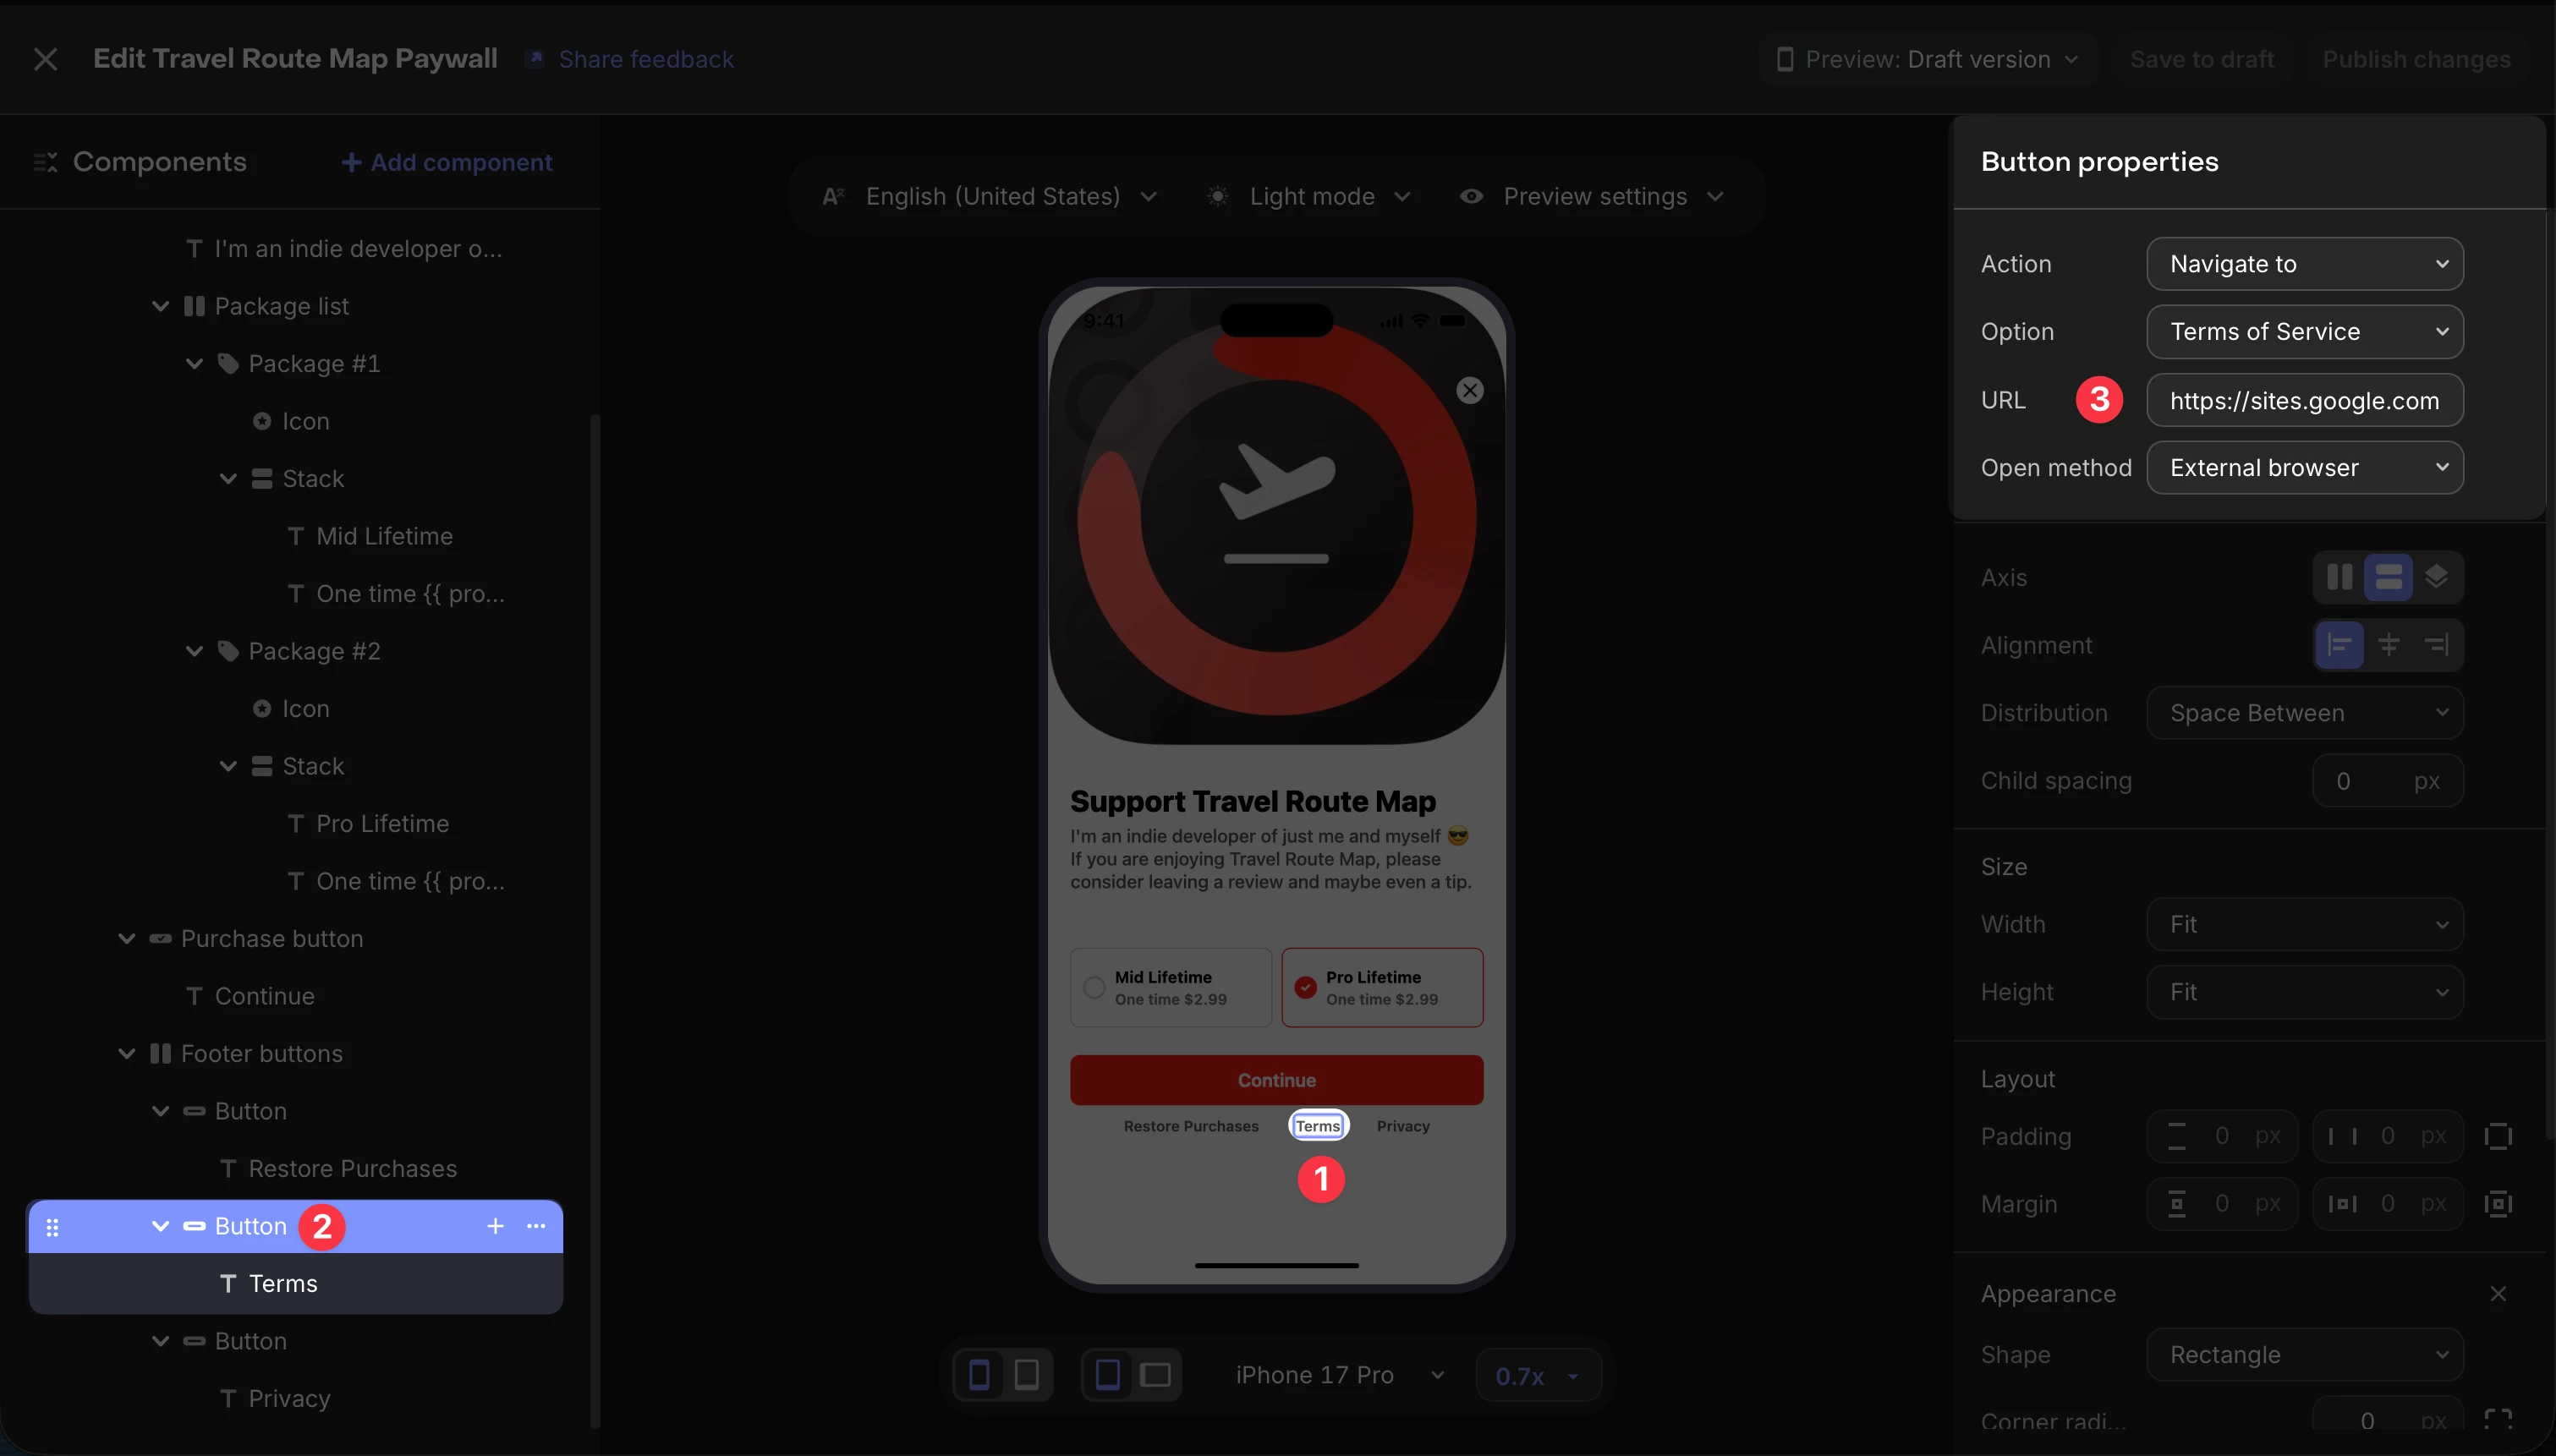The width and height of the screenshot is (2556, 1456).
Task: Select the Privacy text tree item
Action: [288, 1398]
